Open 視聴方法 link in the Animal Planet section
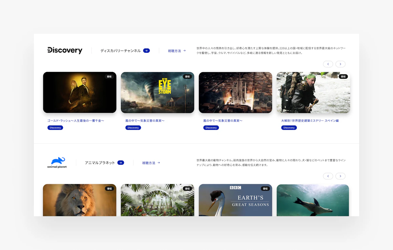Viewport: 393px width, 250px height. coord(151,163)
